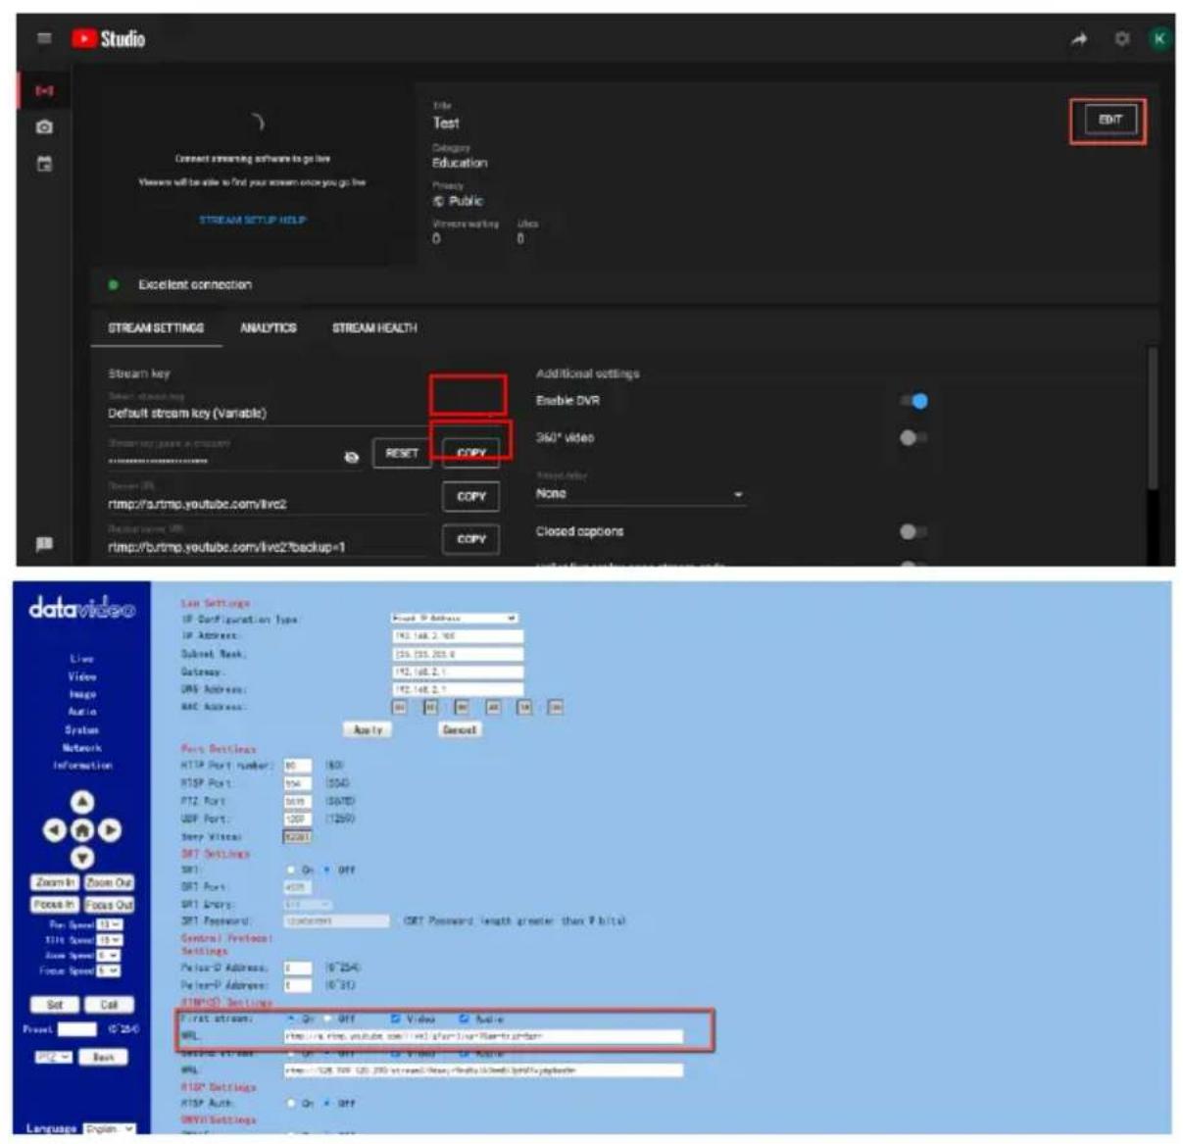Click the YouTube Studio logo

click(x=109, y=39)
